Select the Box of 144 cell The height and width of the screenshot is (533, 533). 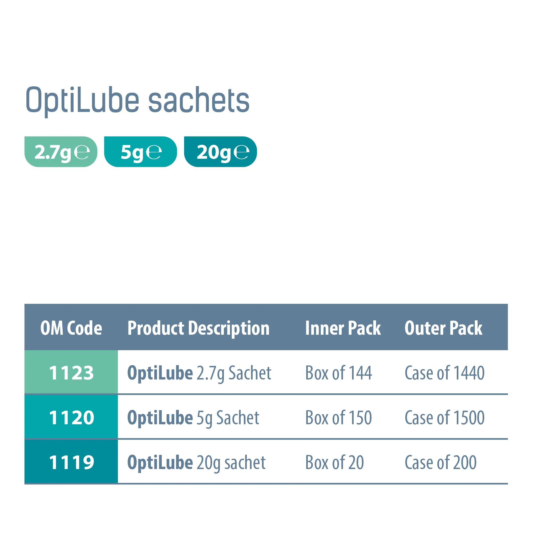pyautogui.click(x=338, y=373)
